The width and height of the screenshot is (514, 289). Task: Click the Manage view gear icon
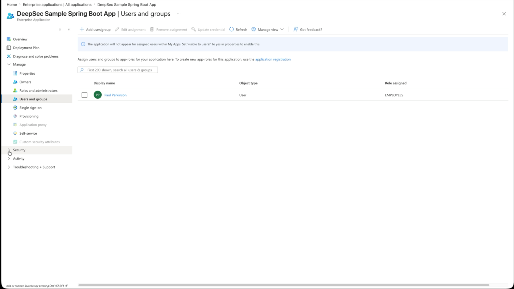(x=254, y=29)
